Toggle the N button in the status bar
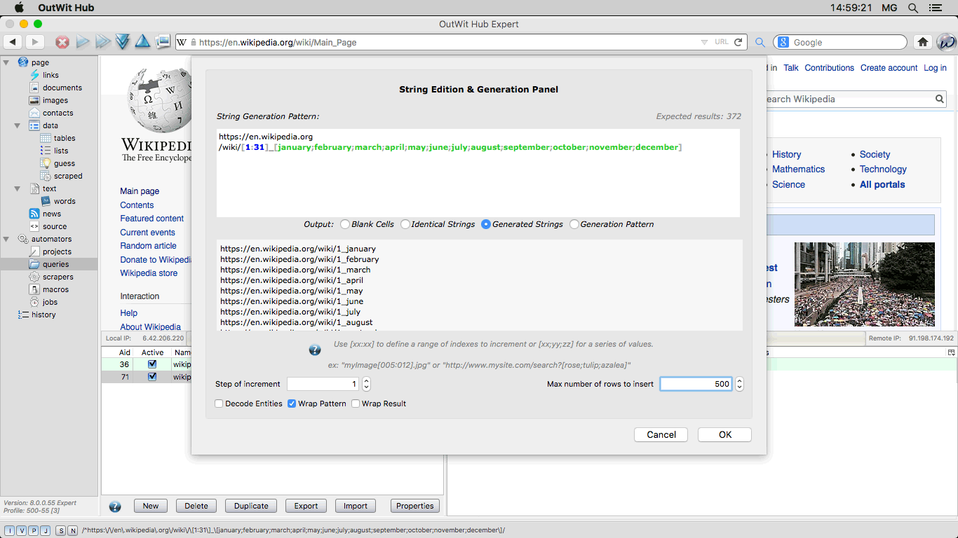The width and height of the screenshot is (958, 538). (x=73, y=530)
